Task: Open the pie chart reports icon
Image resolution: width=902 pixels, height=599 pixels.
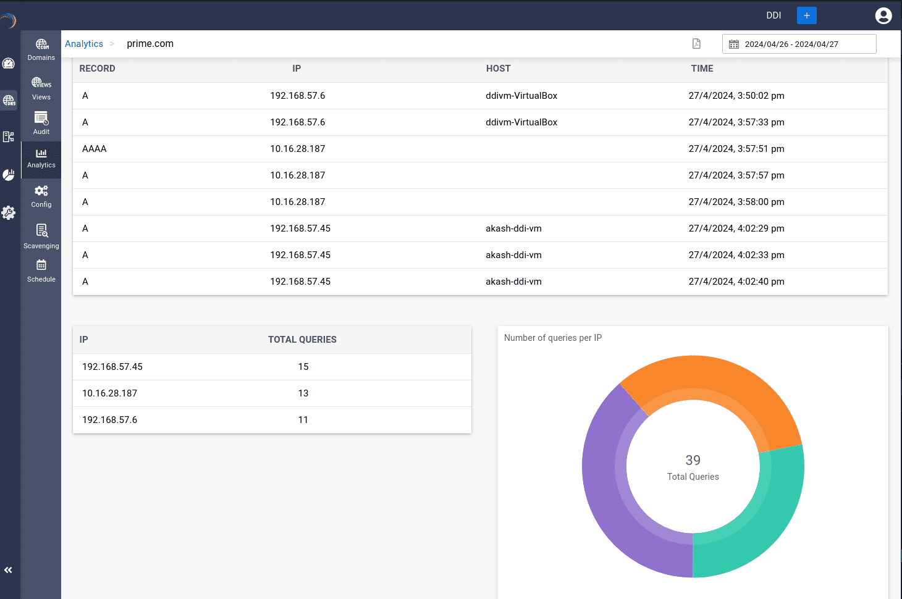Action: click(x=9, y=175)
